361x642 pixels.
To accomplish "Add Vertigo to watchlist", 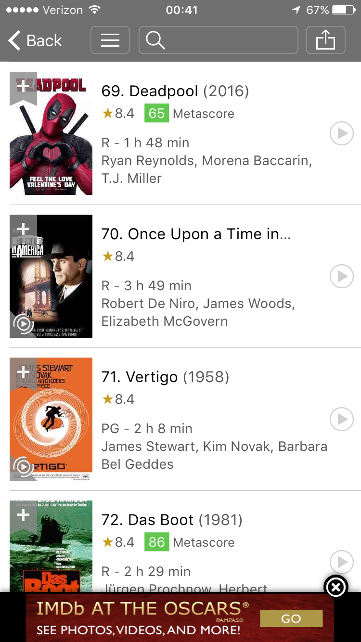I will [x=23, y=372].
